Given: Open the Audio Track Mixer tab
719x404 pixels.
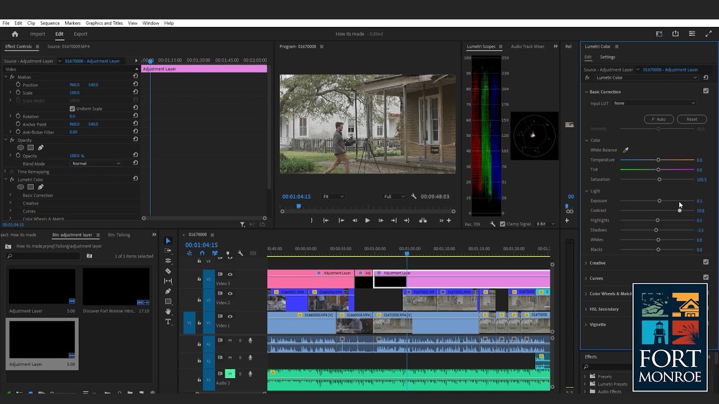Looking at the screenshot, I should pos(527,47).
